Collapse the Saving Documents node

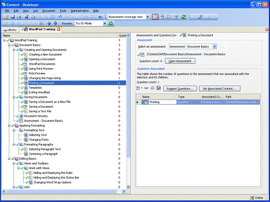click(x=14, y=97)
